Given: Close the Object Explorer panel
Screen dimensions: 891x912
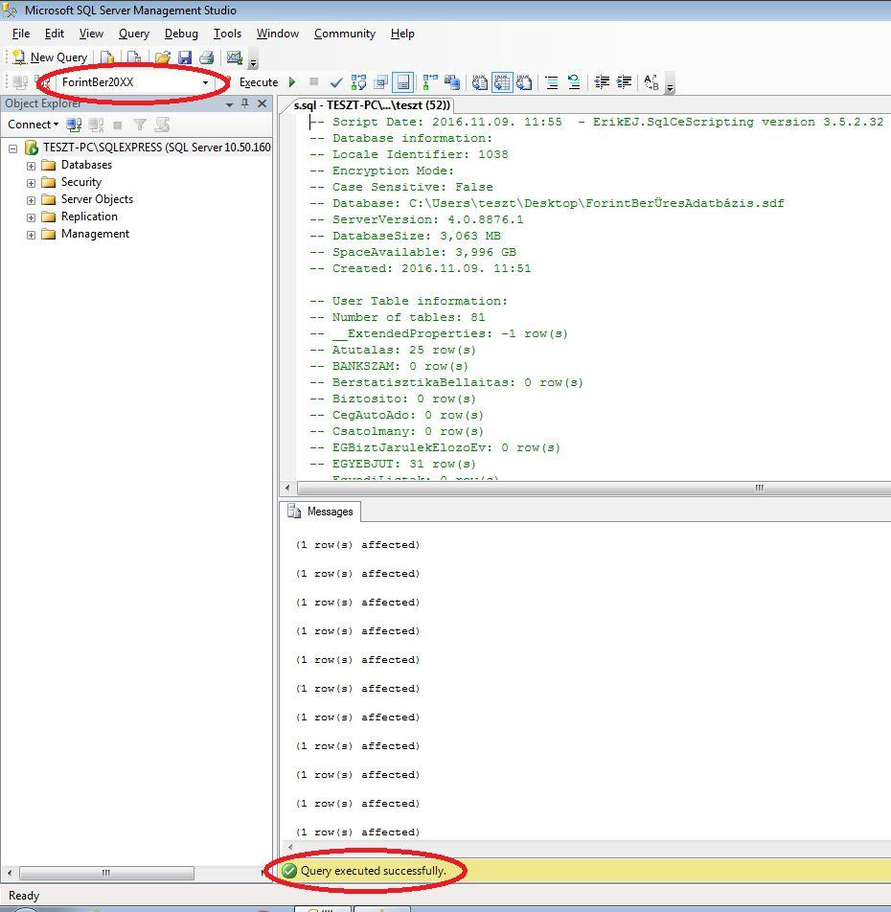Looking at the screenshot, I should [x=263, y=103].
